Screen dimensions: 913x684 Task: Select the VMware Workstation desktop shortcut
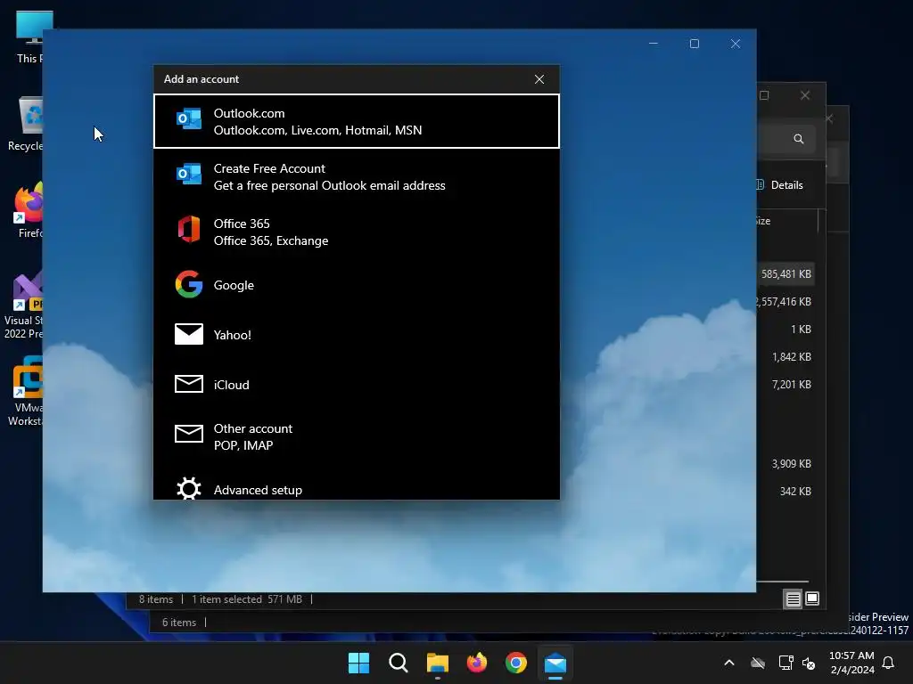26,392
